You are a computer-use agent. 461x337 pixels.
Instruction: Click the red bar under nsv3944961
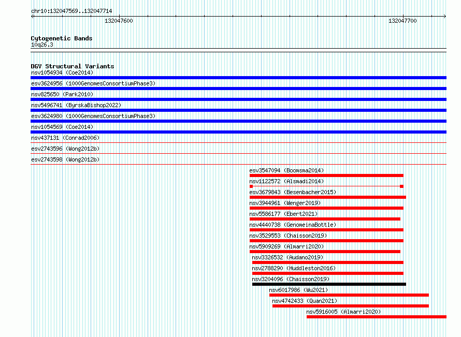326,208
